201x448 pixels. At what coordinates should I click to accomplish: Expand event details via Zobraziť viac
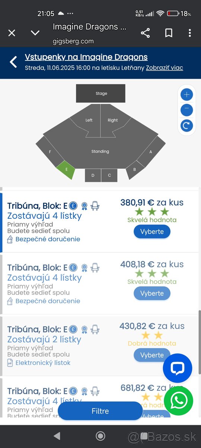click(x=165, y=68)
